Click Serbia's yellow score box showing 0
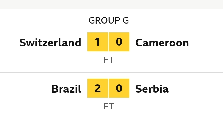 pos(119,88)
